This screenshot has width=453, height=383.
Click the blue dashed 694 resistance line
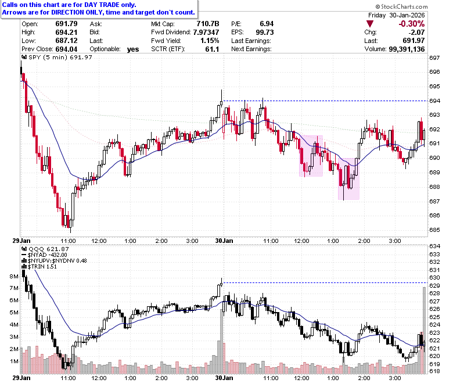[x=325, y=101]
